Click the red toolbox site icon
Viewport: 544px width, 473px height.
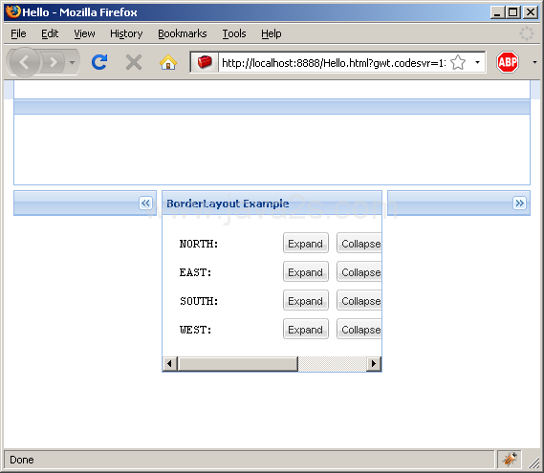[205, 62]
